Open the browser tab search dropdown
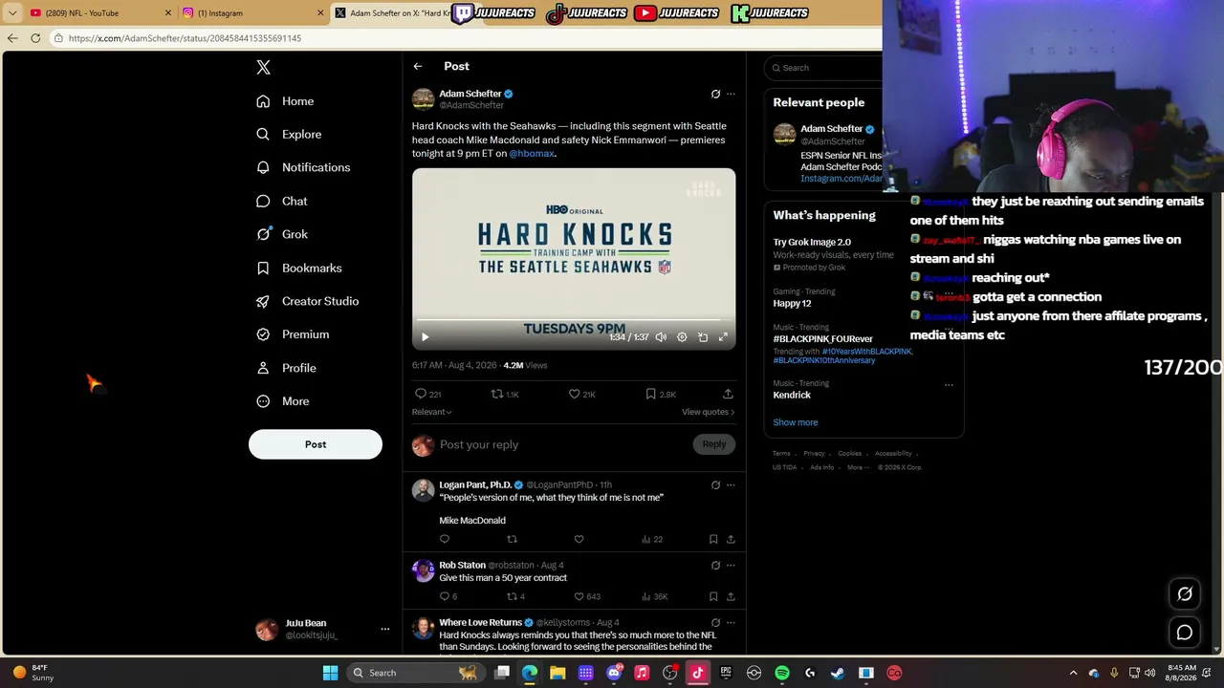 pyautogui.click(x=12, y=13)
